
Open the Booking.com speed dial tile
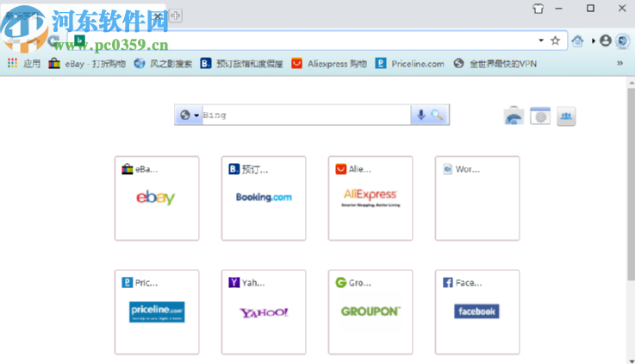(x=264, y=198)
